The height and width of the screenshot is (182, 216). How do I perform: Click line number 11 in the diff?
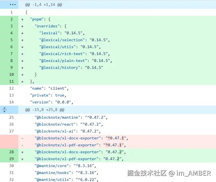(x=11, y=81)
